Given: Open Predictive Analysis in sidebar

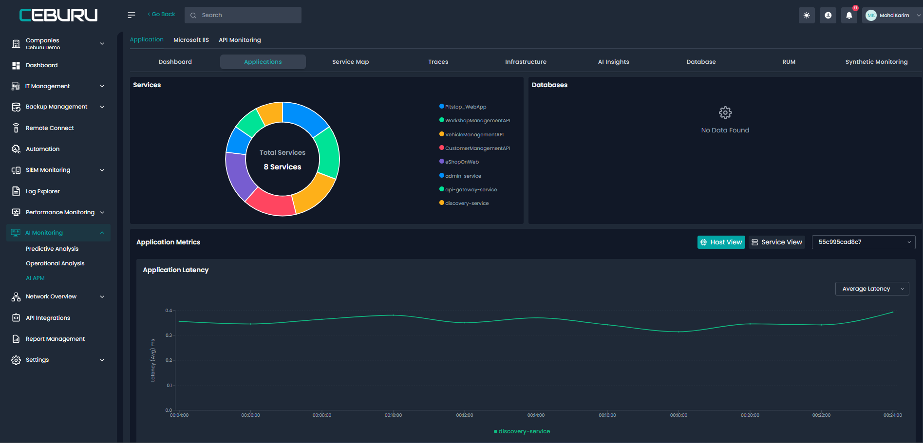Looking at the screenshot, I should click(52, 249).
